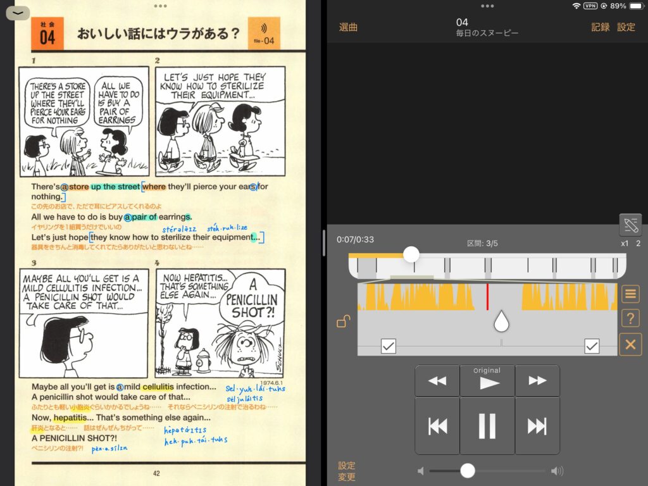Tap the 0:07/0:33 time display
This screenshot has height=486, width=648.
355,239
